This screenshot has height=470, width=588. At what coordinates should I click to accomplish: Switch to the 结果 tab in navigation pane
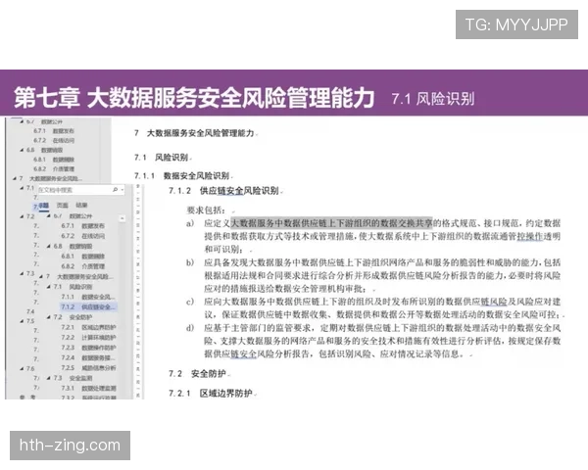(81, 205)
